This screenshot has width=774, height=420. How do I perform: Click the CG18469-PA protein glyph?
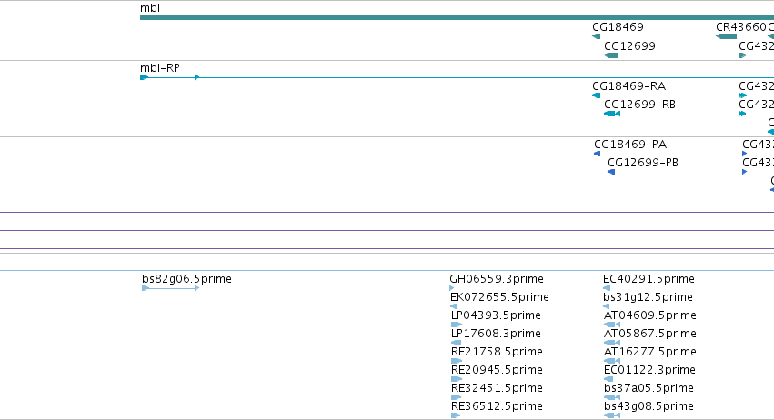598,154
